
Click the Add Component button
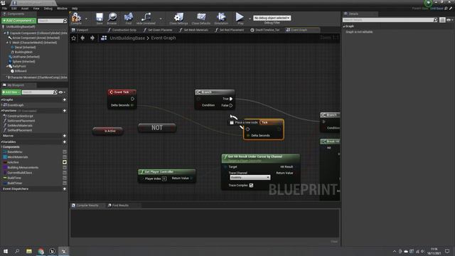click(19, 21)
